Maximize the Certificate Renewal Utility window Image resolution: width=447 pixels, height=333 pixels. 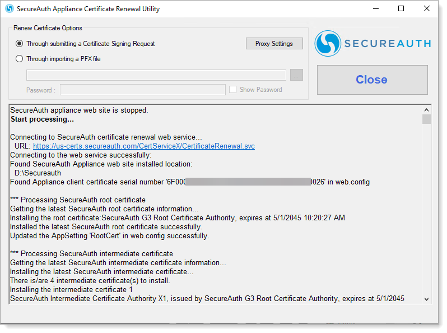coord(401,8)
